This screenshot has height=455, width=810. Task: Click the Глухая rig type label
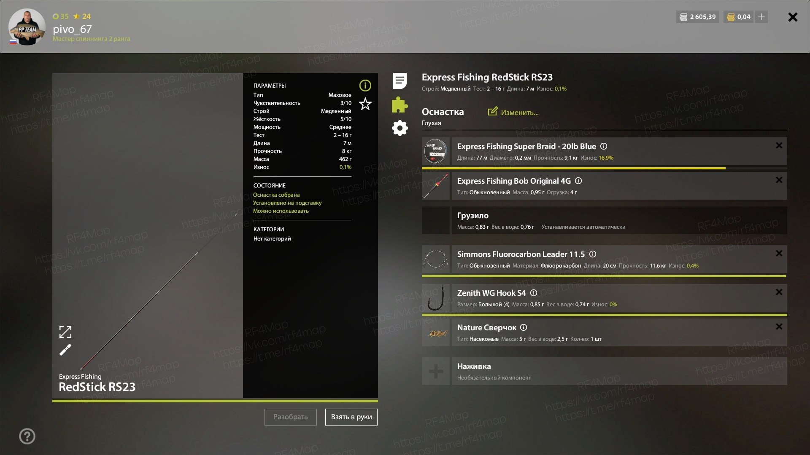tap(432, 123)
